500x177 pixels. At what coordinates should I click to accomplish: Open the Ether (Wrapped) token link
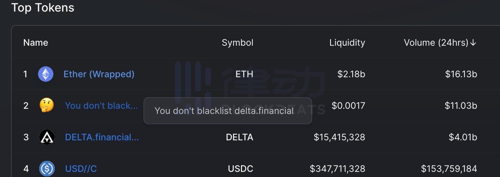[99, 74]
